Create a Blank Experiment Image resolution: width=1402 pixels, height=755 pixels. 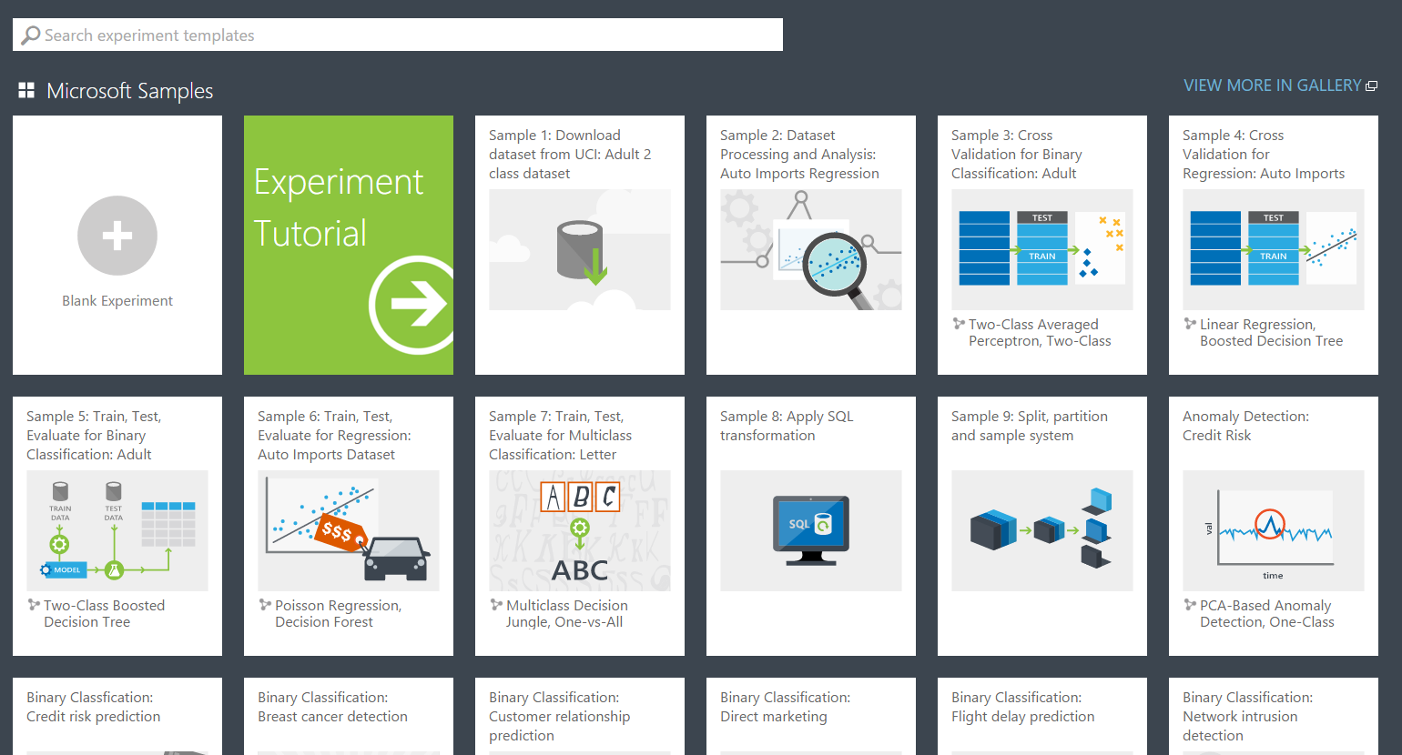click(x=117, y=245)
